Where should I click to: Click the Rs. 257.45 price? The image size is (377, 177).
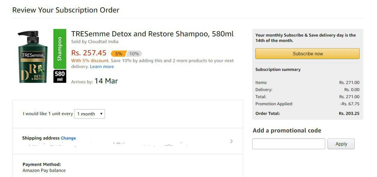point(89,53)
